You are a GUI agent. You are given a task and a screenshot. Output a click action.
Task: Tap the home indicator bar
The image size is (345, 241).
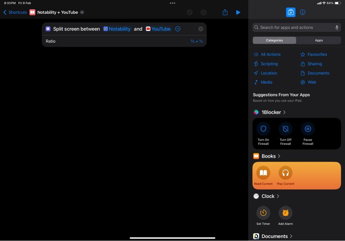[172, 238]
